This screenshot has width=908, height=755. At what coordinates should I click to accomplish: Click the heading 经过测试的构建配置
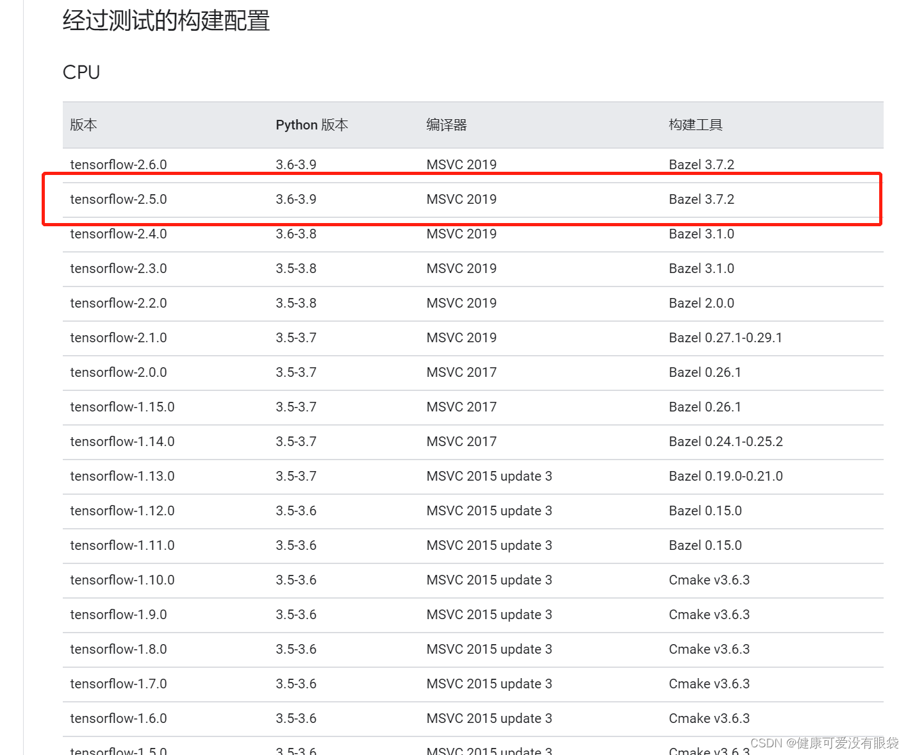pyautogui.click(x=166, y=21)
